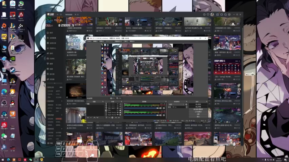Click the back arrow in Douyu client
Viewport: 289px width, 162px height.
[57, 14]
